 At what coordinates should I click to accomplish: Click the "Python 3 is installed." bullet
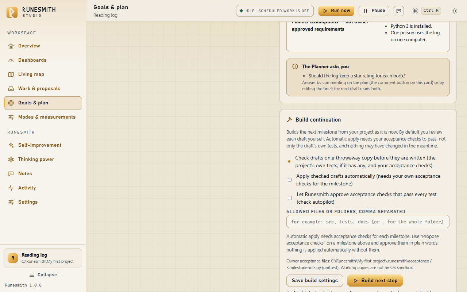(411, 26)
